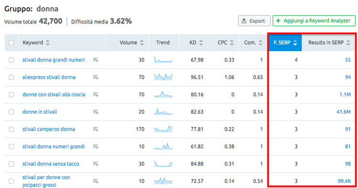The width and height of the screenshot is (358, 188).
Task: Open keyword link stivali donna grandi numeri
Action: [x=53, y=60]
